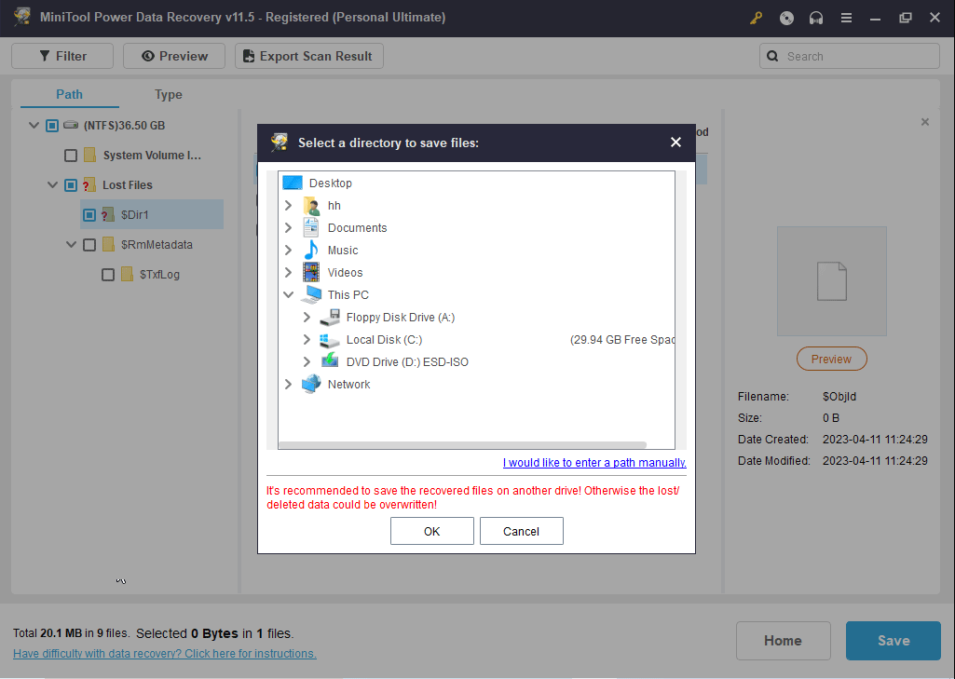Expand the hh folder
Screen dimensions: 955x679
pyautogui.click(x=289, y=206)
